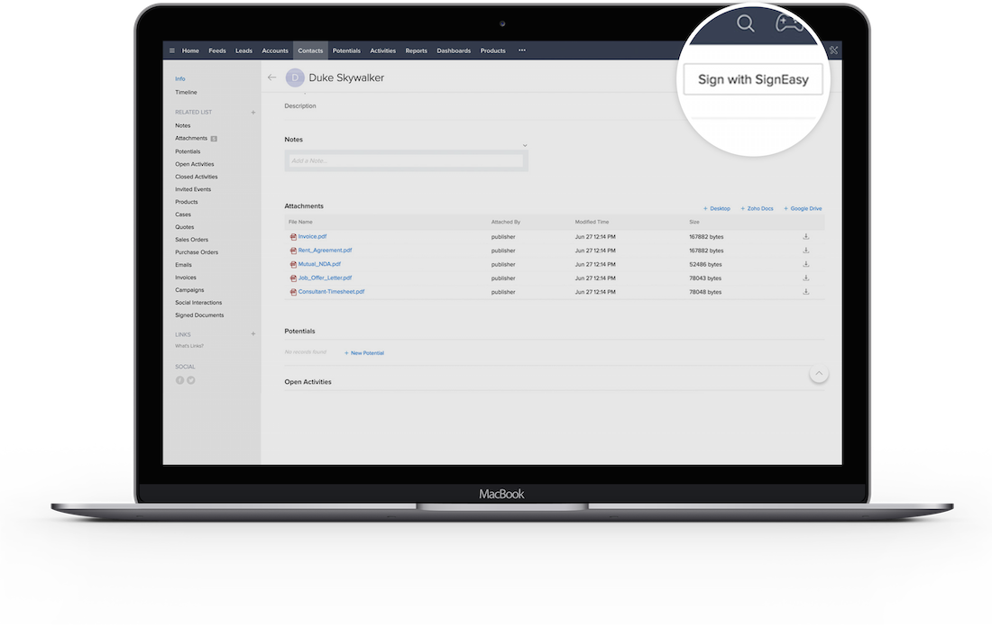Click the Twitter social icon

click(x=191, y=380)
